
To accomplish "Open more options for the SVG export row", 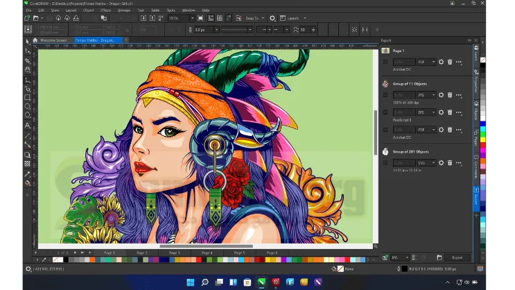I will click(458, 162).
